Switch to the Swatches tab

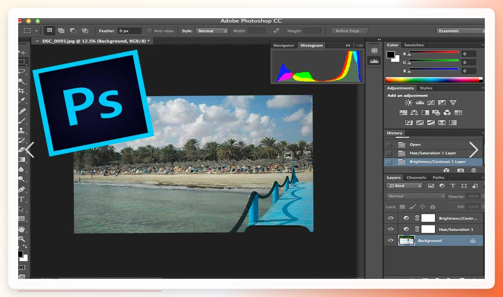pos(414,45)
